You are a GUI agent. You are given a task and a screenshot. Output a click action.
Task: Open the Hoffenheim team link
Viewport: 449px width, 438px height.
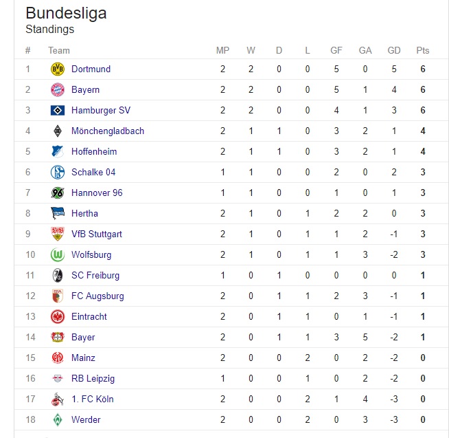click(94, 151)
